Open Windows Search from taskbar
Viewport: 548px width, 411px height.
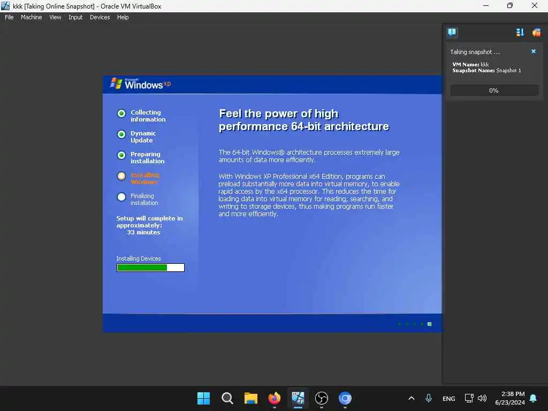pos(227,398)
